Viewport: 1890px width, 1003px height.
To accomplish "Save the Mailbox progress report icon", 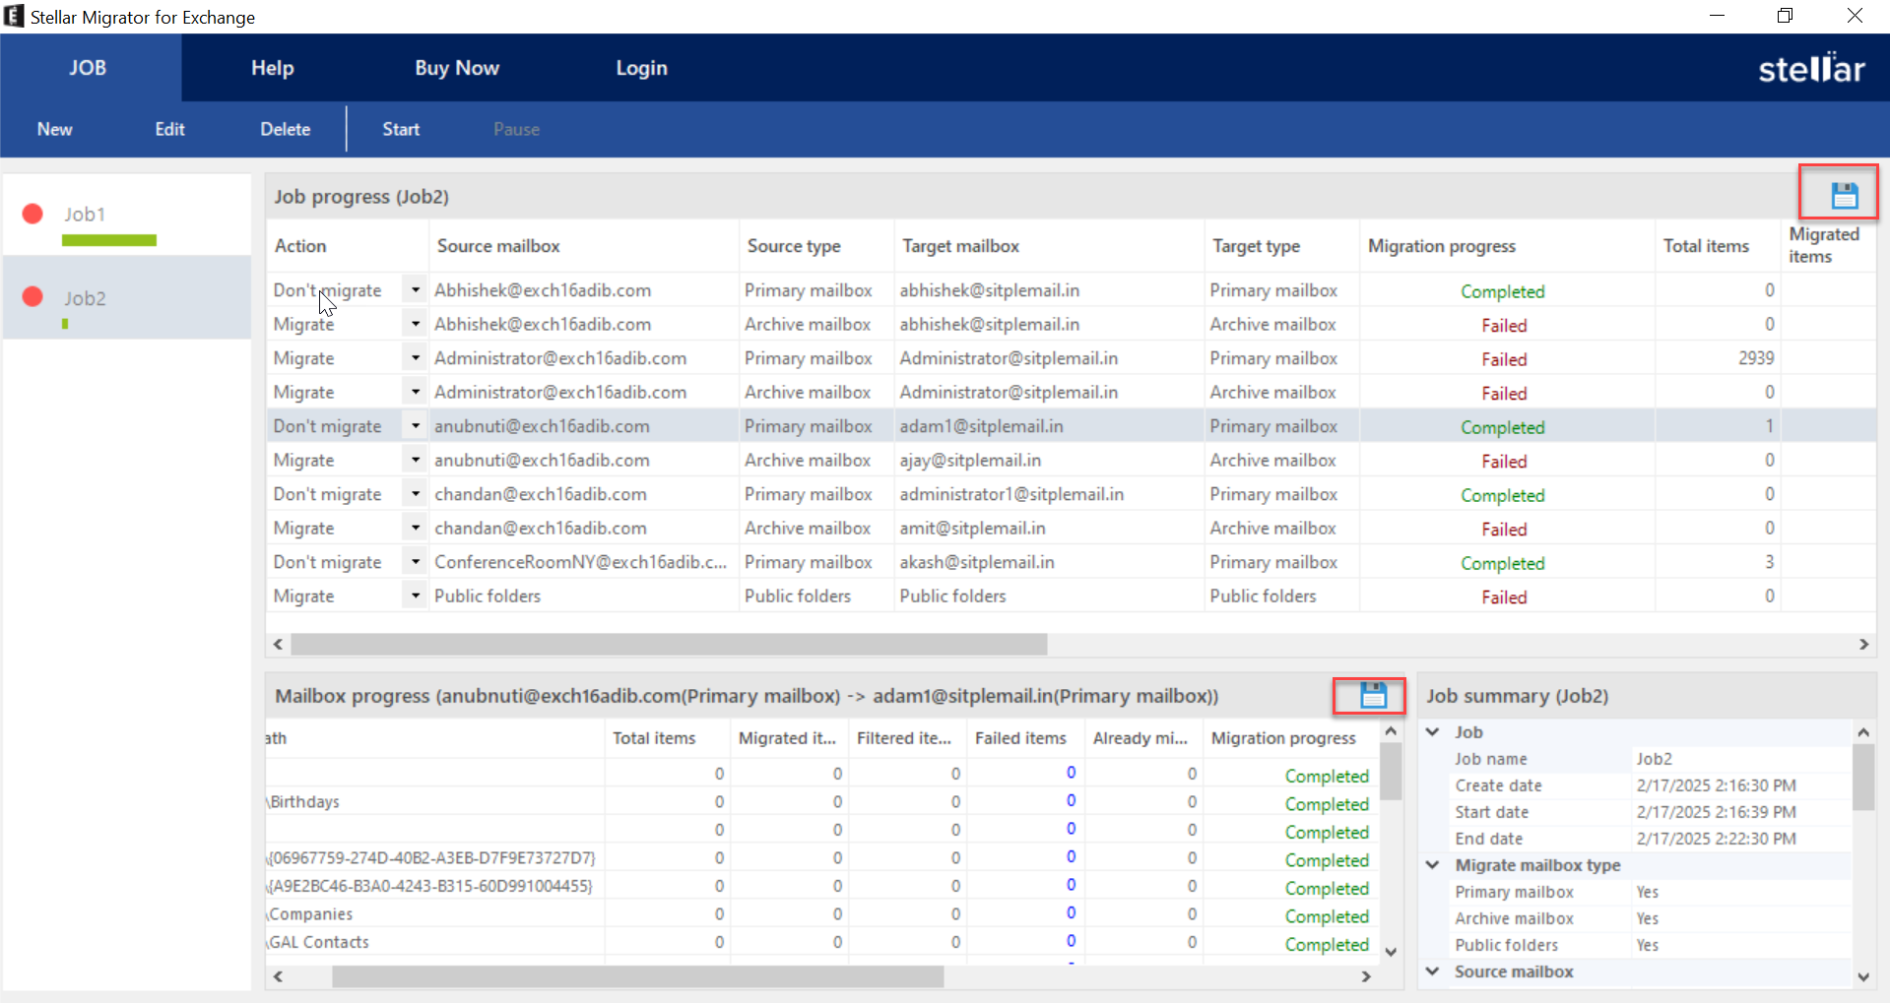I will tap(1373, 695).
